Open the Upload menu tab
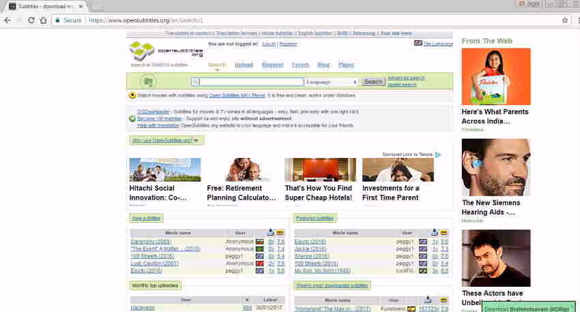This screenshot has width=580, height=312. point(244,65)
